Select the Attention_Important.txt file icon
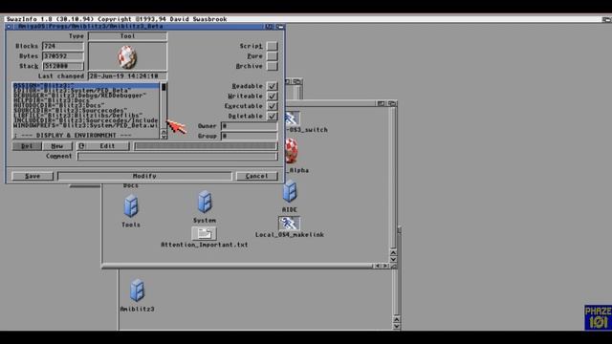 tap(204, 233)
